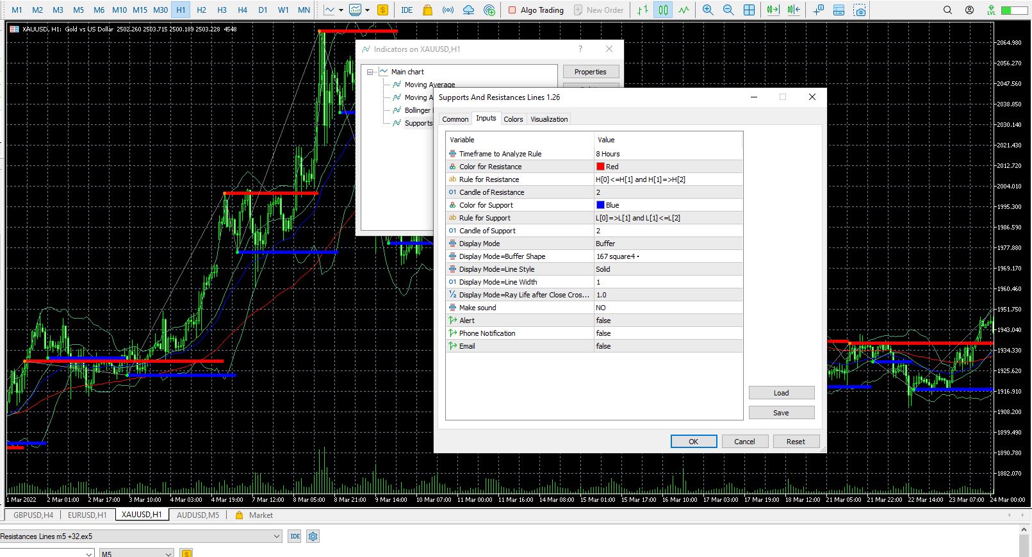The height and width of the screenshot is (557, 1032).
Task: Toggle Algo Trading
Action: point(536,10)
